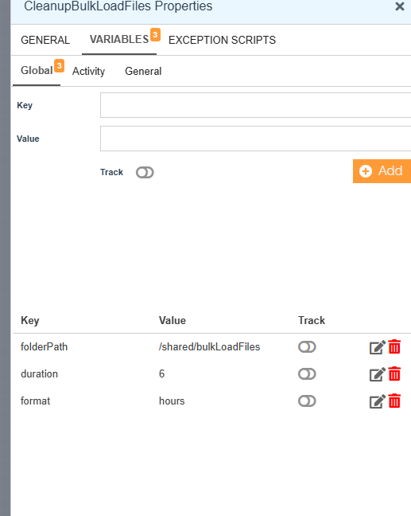Edit the folderPath variable
Image resolution: width=411 pixels, height=516 pixels.
pos(377,347)
